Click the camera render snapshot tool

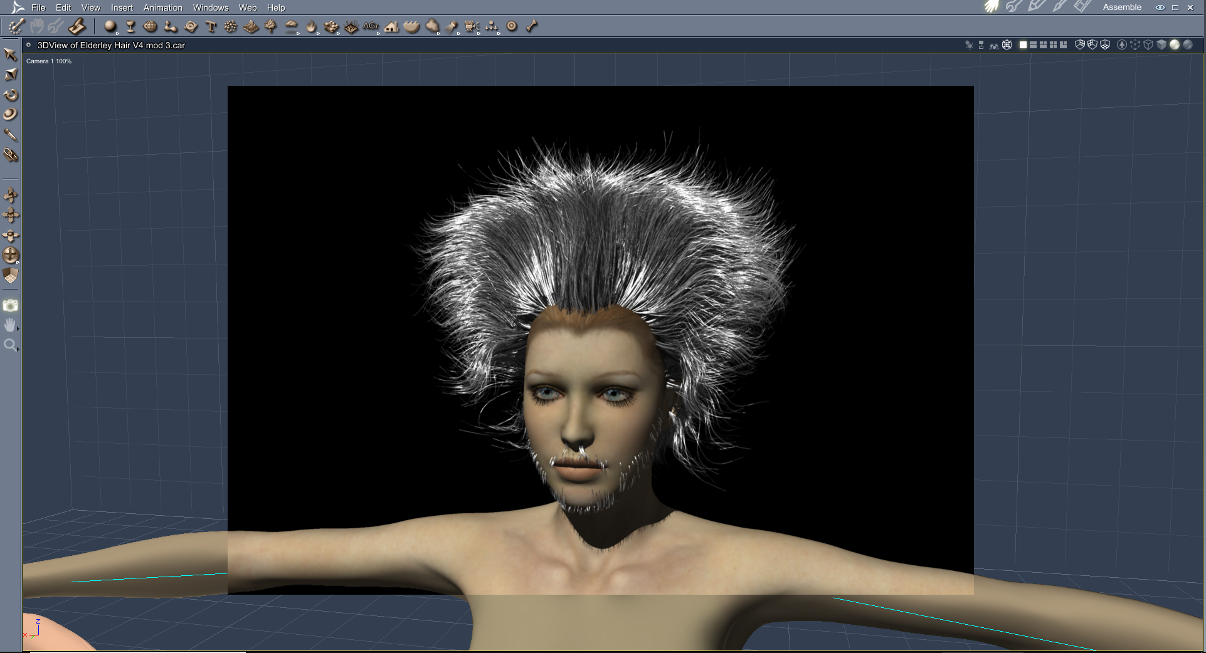click(11, 305)
